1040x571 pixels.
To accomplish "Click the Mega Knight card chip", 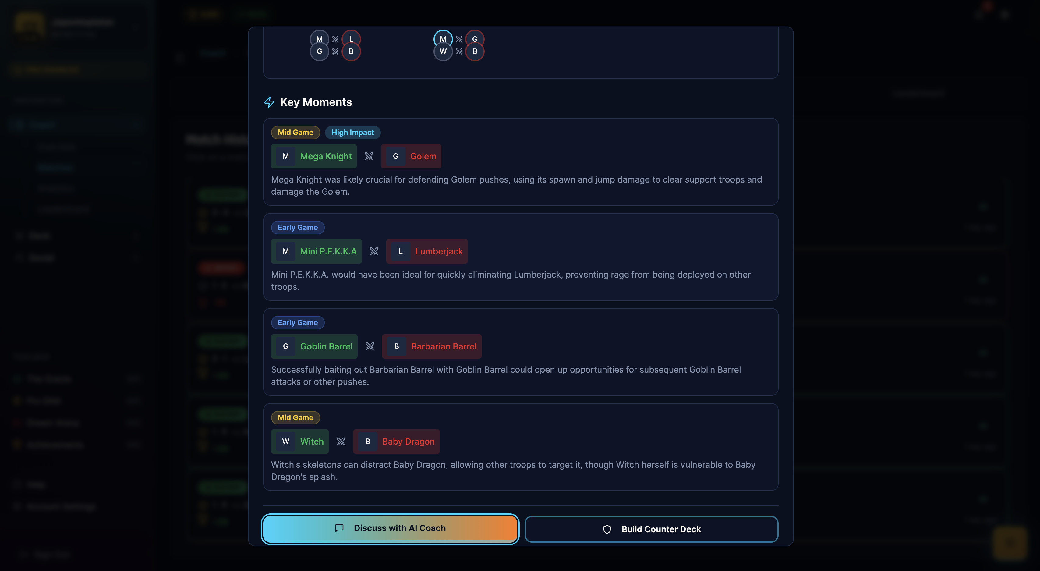I will pyautogui.click(x=314, y=156).
